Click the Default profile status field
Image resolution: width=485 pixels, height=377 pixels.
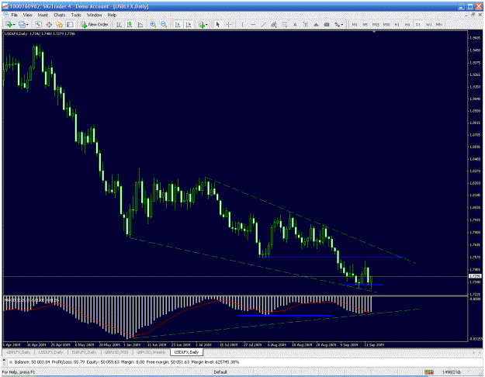point(220,372)
